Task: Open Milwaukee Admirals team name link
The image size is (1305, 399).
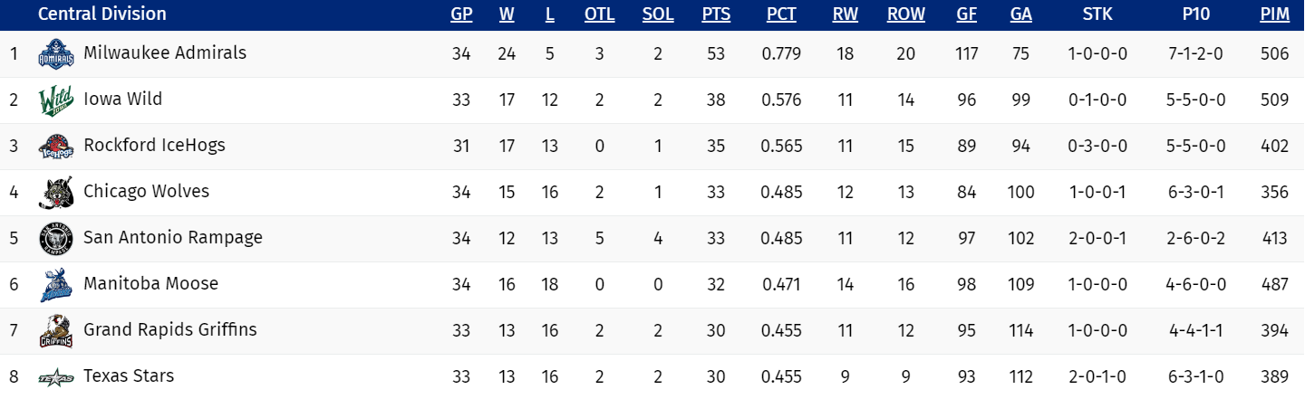Action: (x=165, y=52)
